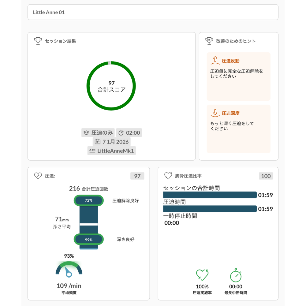
Task: Click the green heart 圧迫実施率 icon
Action: pos(202,275)
